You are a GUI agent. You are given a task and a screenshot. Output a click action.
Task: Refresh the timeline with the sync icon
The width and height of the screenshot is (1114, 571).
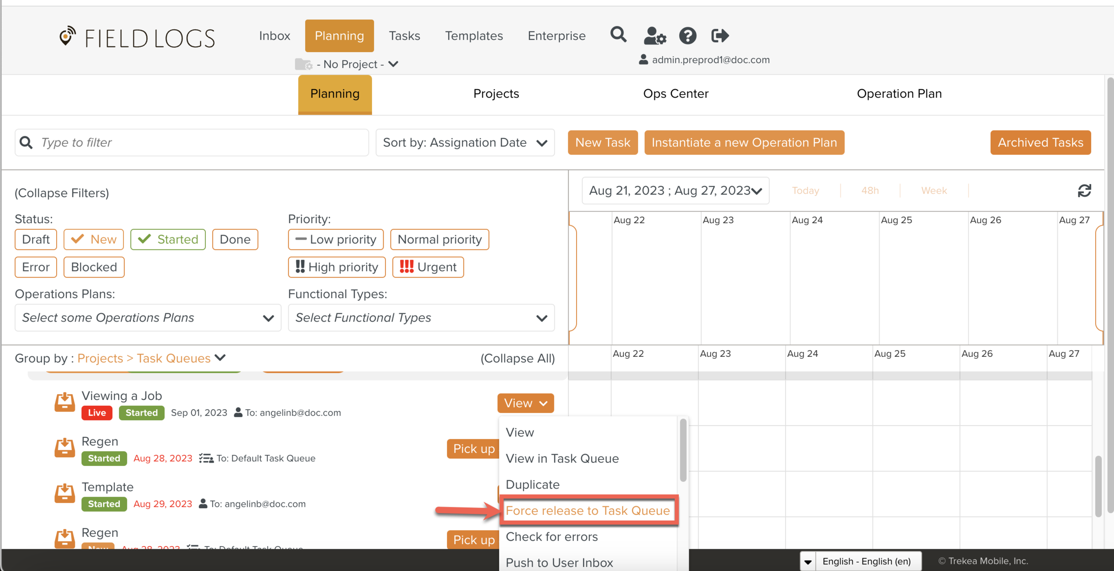[1084, 191]
